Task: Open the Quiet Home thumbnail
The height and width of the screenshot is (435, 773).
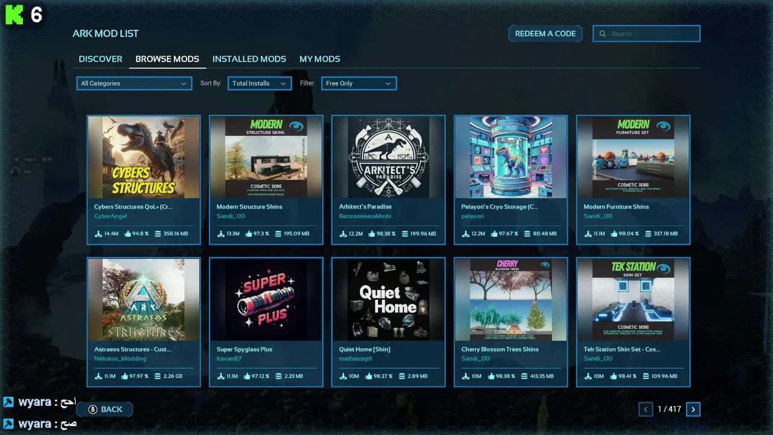Action: 388,300
